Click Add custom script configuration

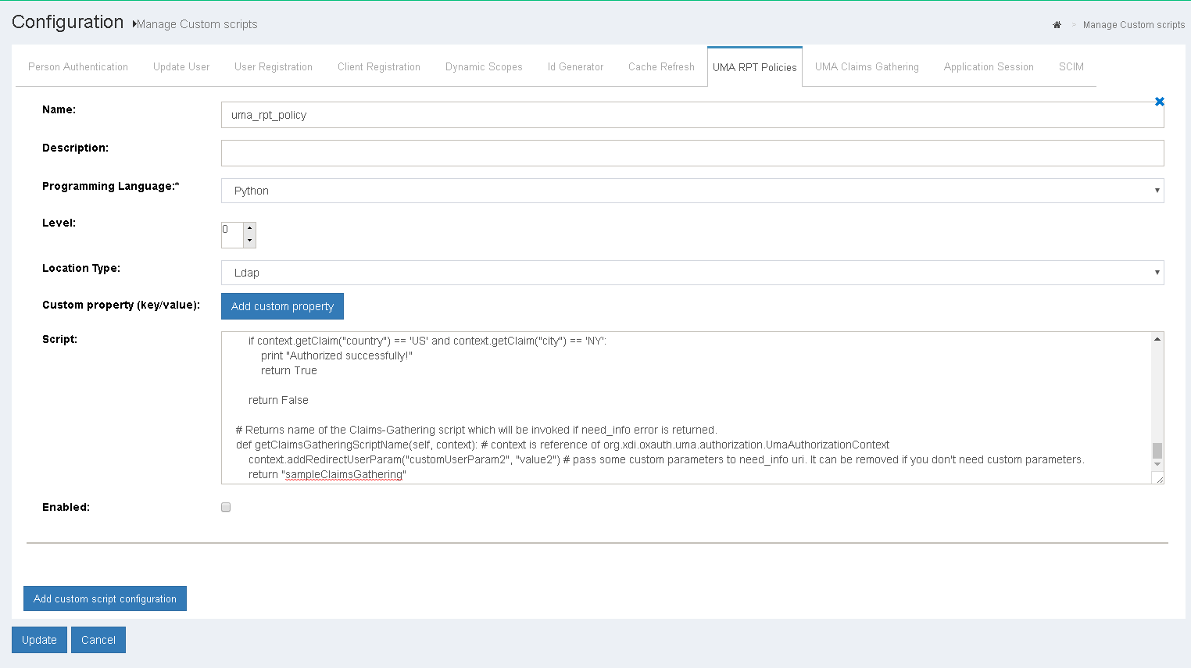pos(104,598)
